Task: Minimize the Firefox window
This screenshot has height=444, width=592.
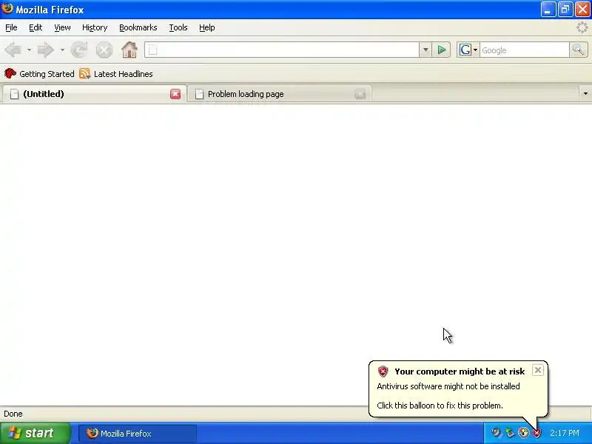Action: tap(548, 10)
